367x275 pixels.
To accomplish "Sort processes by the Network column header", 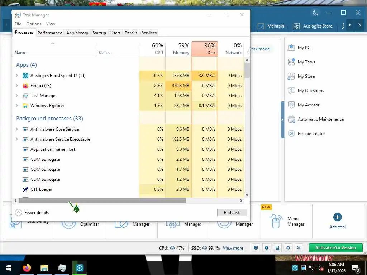I will 231,49.
